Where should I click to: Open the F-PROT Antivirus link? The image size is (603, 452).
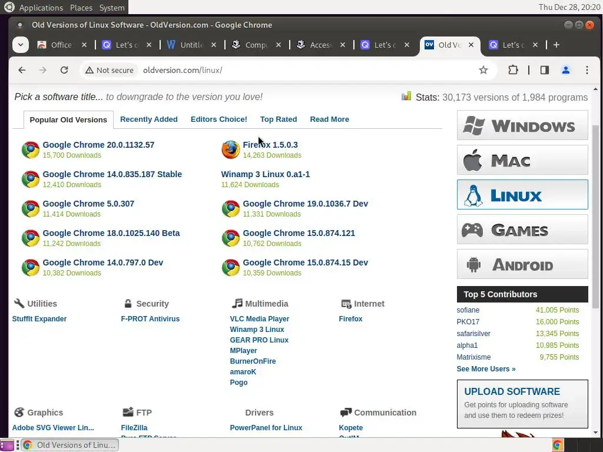pyautogui.click(x=150, y=319)
